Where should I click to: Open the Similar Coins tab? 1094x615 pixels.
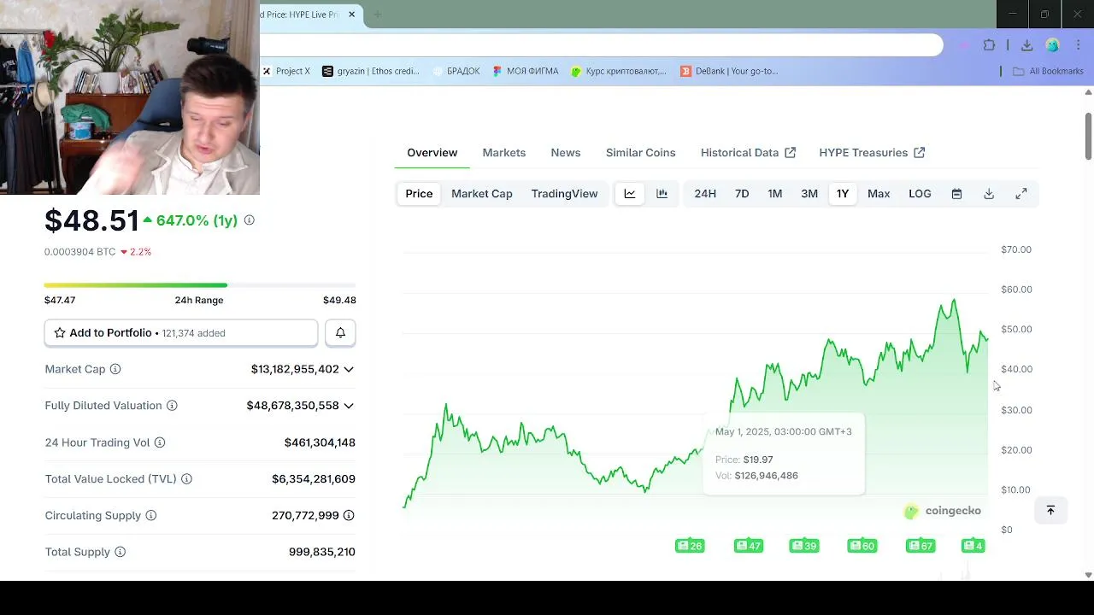click(x=641, y=153)
